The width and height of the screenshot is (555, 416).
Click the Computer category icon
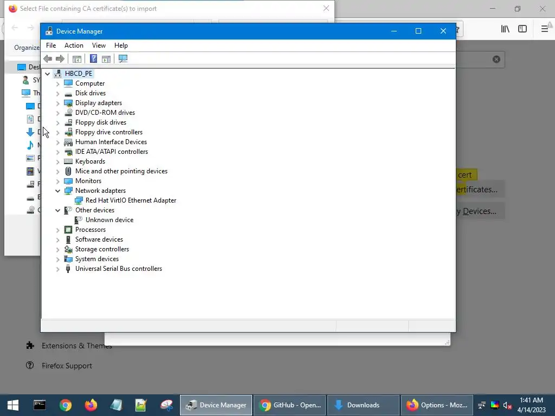pos(68,83)
